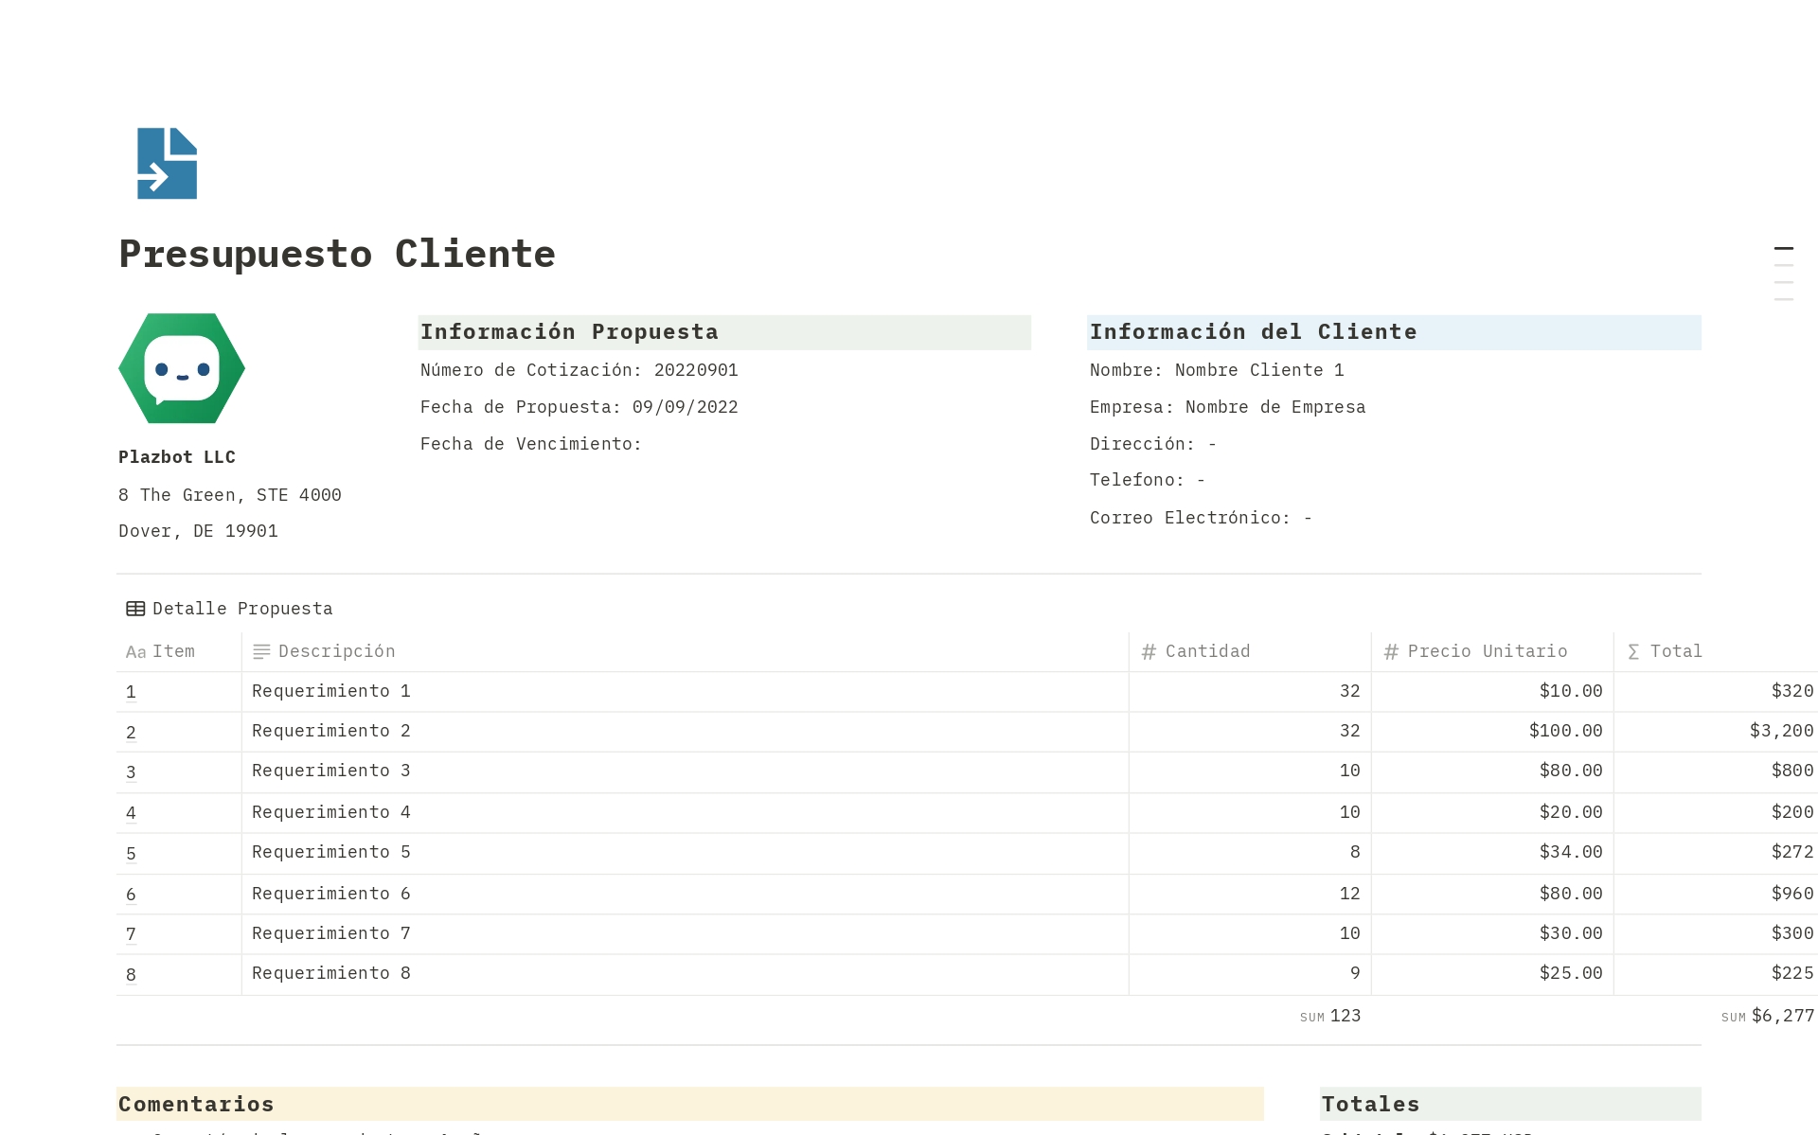
Task: Open item 5 row page
Action: coord(131,853)
